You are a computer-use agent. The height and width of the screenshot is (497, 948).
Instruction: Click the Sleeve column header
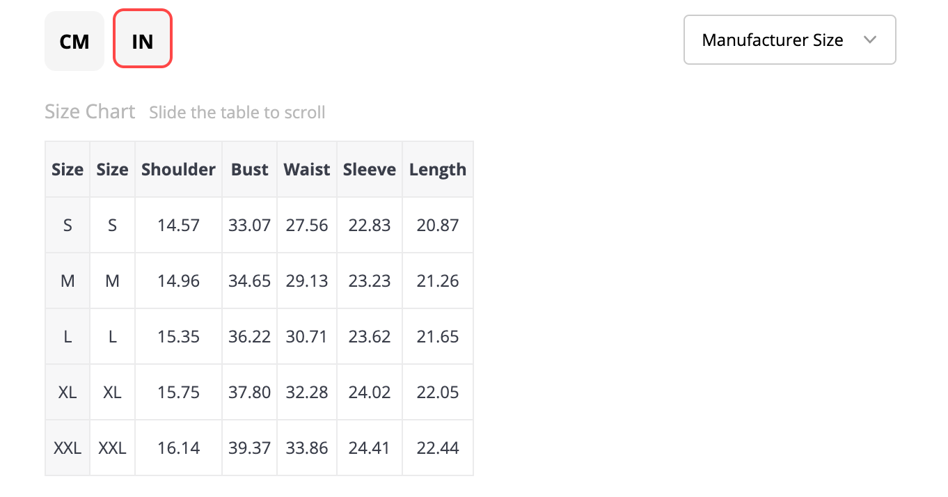[x=369, y=169]
